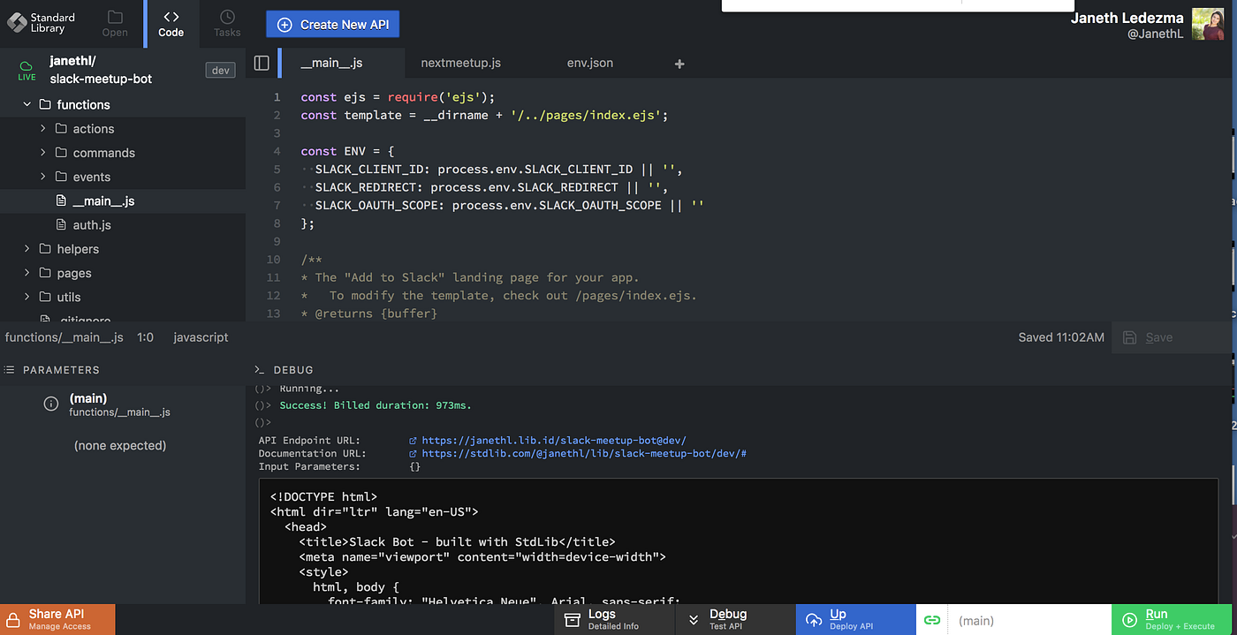Click the functions folder icon
This screenshot has width=1237, height=635.
(45, 104)
